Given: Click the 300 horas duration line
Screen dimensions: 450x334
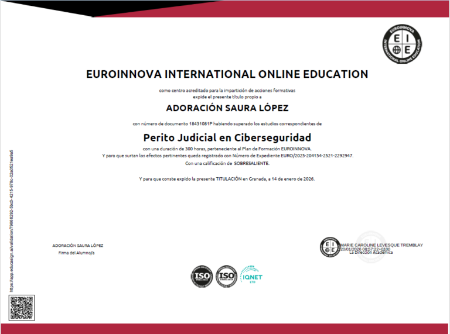Looking at the screenshot, I should coord(227,150).
